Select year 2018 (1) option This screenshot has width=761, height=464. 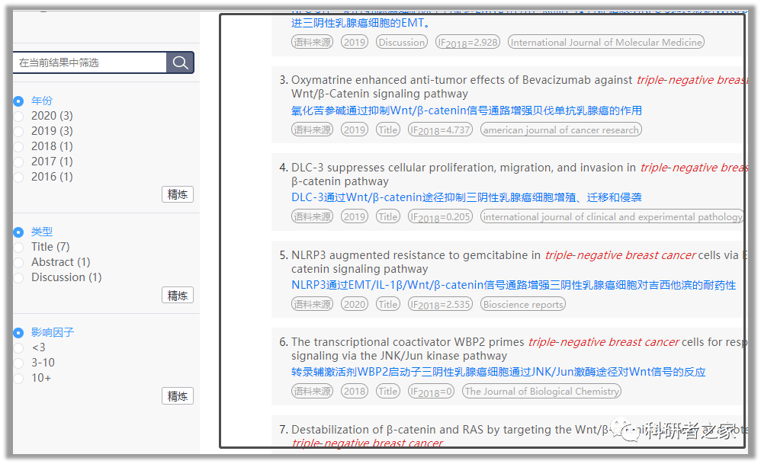(x=18, y=146)
